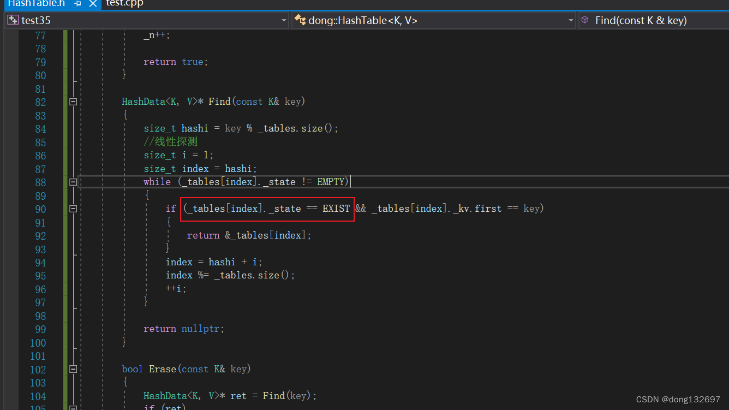This screenshot has width=729, height=410.
Task: Open the test35 project scope dropdown
Action: pos(147,20)
